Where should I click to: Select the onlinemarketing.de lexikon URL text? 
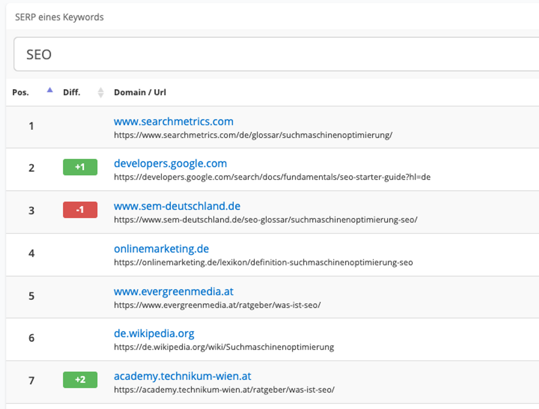263,262
